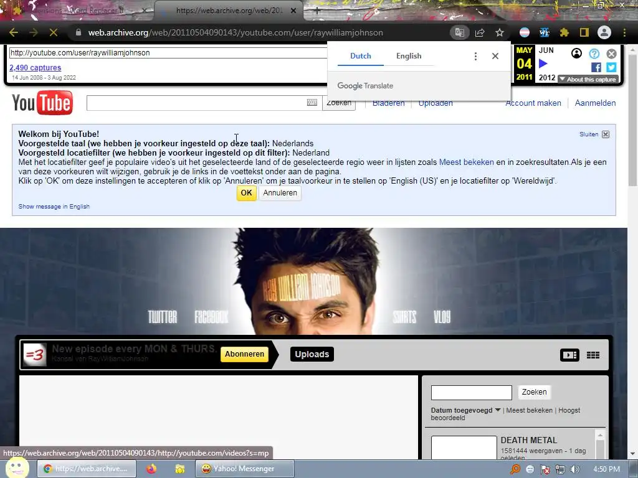
Task: Toggle the browser side panel
Action: [584, 32]
